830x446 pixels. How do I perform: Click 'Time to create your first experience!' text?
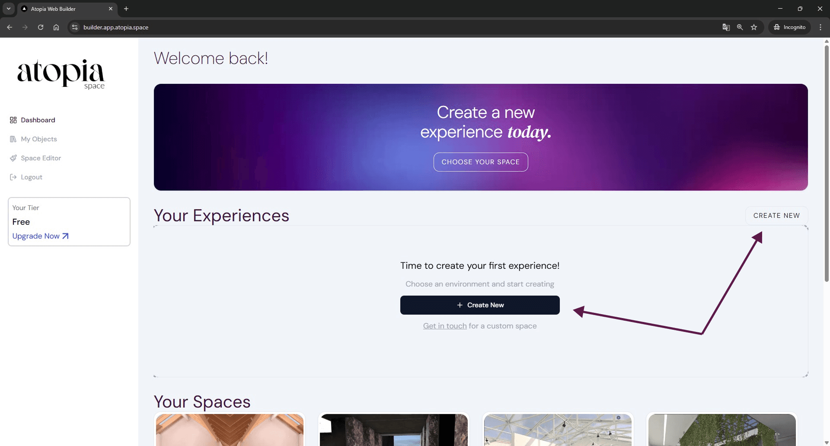pyautogui.click(x=480, y=266)
